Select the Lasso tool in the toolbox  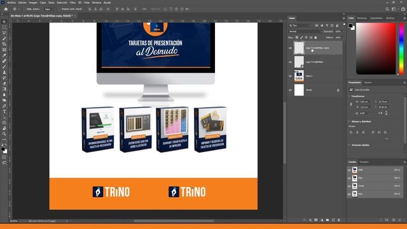(x=4, y=32)
